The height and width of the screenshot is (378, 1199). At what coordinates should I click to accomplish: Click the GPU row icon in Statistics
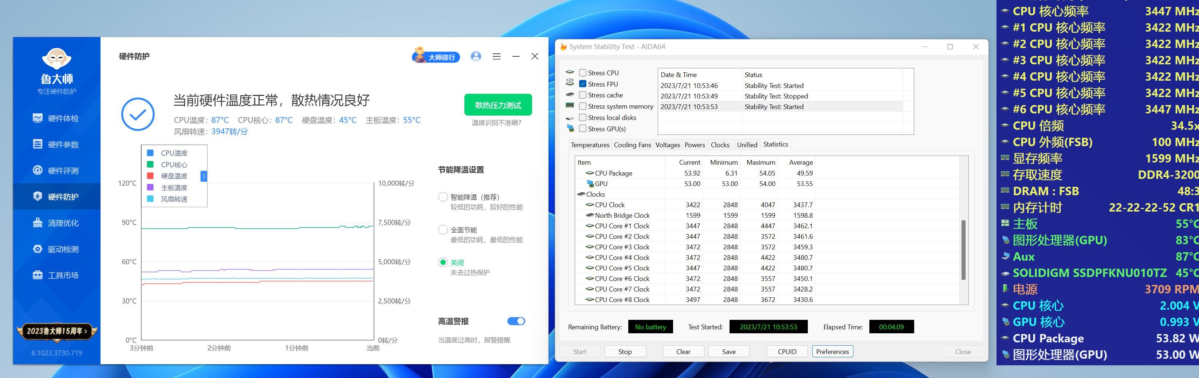click(x=590, y=184)
